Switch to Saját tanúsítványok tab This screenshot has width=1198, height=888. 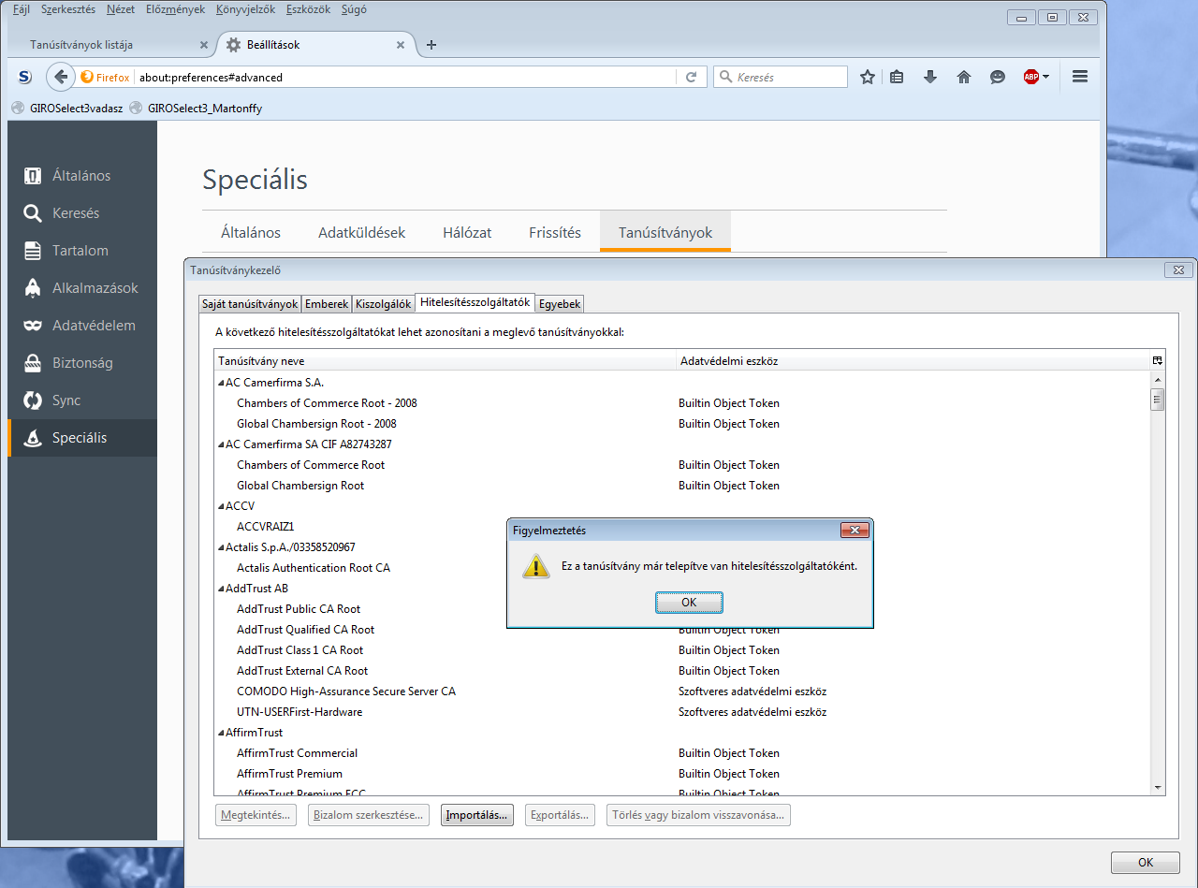point(250,304)
